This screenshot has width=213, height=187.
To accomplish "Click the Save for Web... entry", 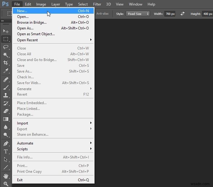I will [x=53, y=83].
